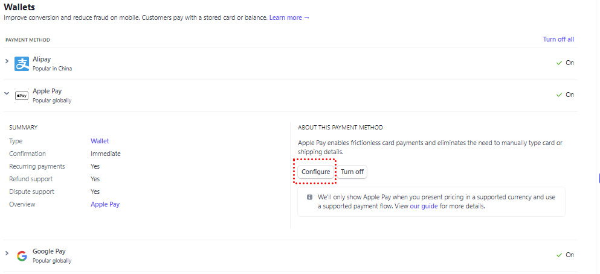Viewport: 600px width, 274px height.
Task: Click the Alipay logo icon
Action: 22,64
